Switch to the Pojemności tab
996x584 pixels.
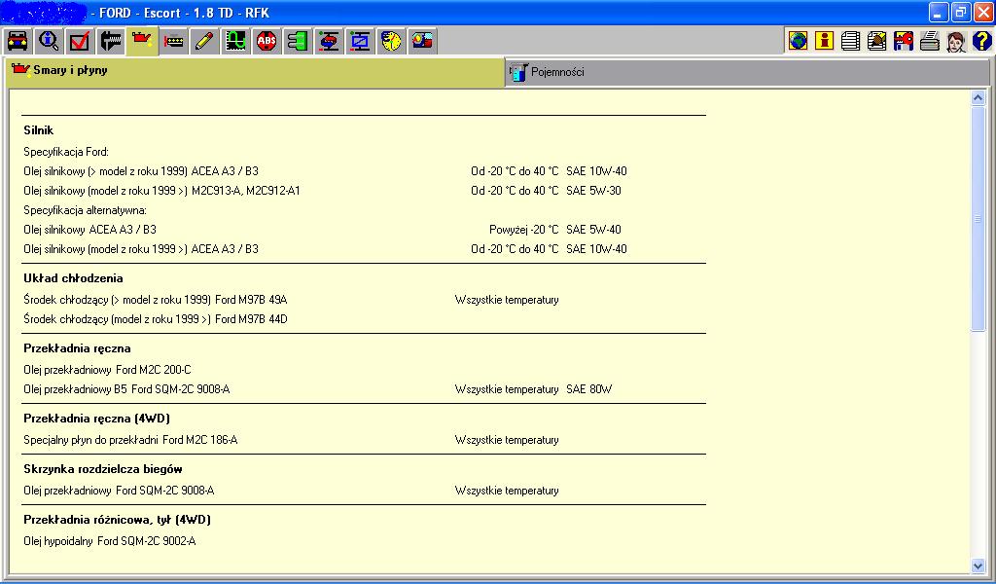[x=556, y=72]
